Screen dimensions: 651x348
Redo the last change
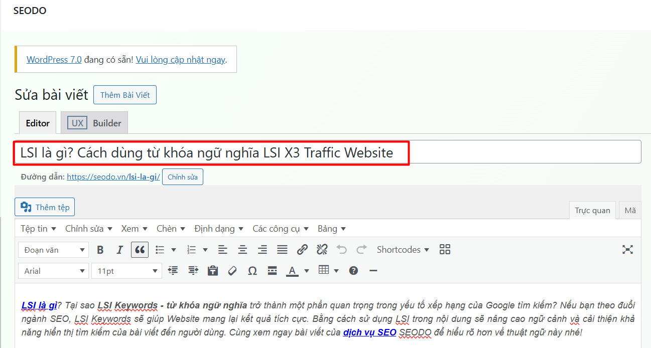(361, 250)
